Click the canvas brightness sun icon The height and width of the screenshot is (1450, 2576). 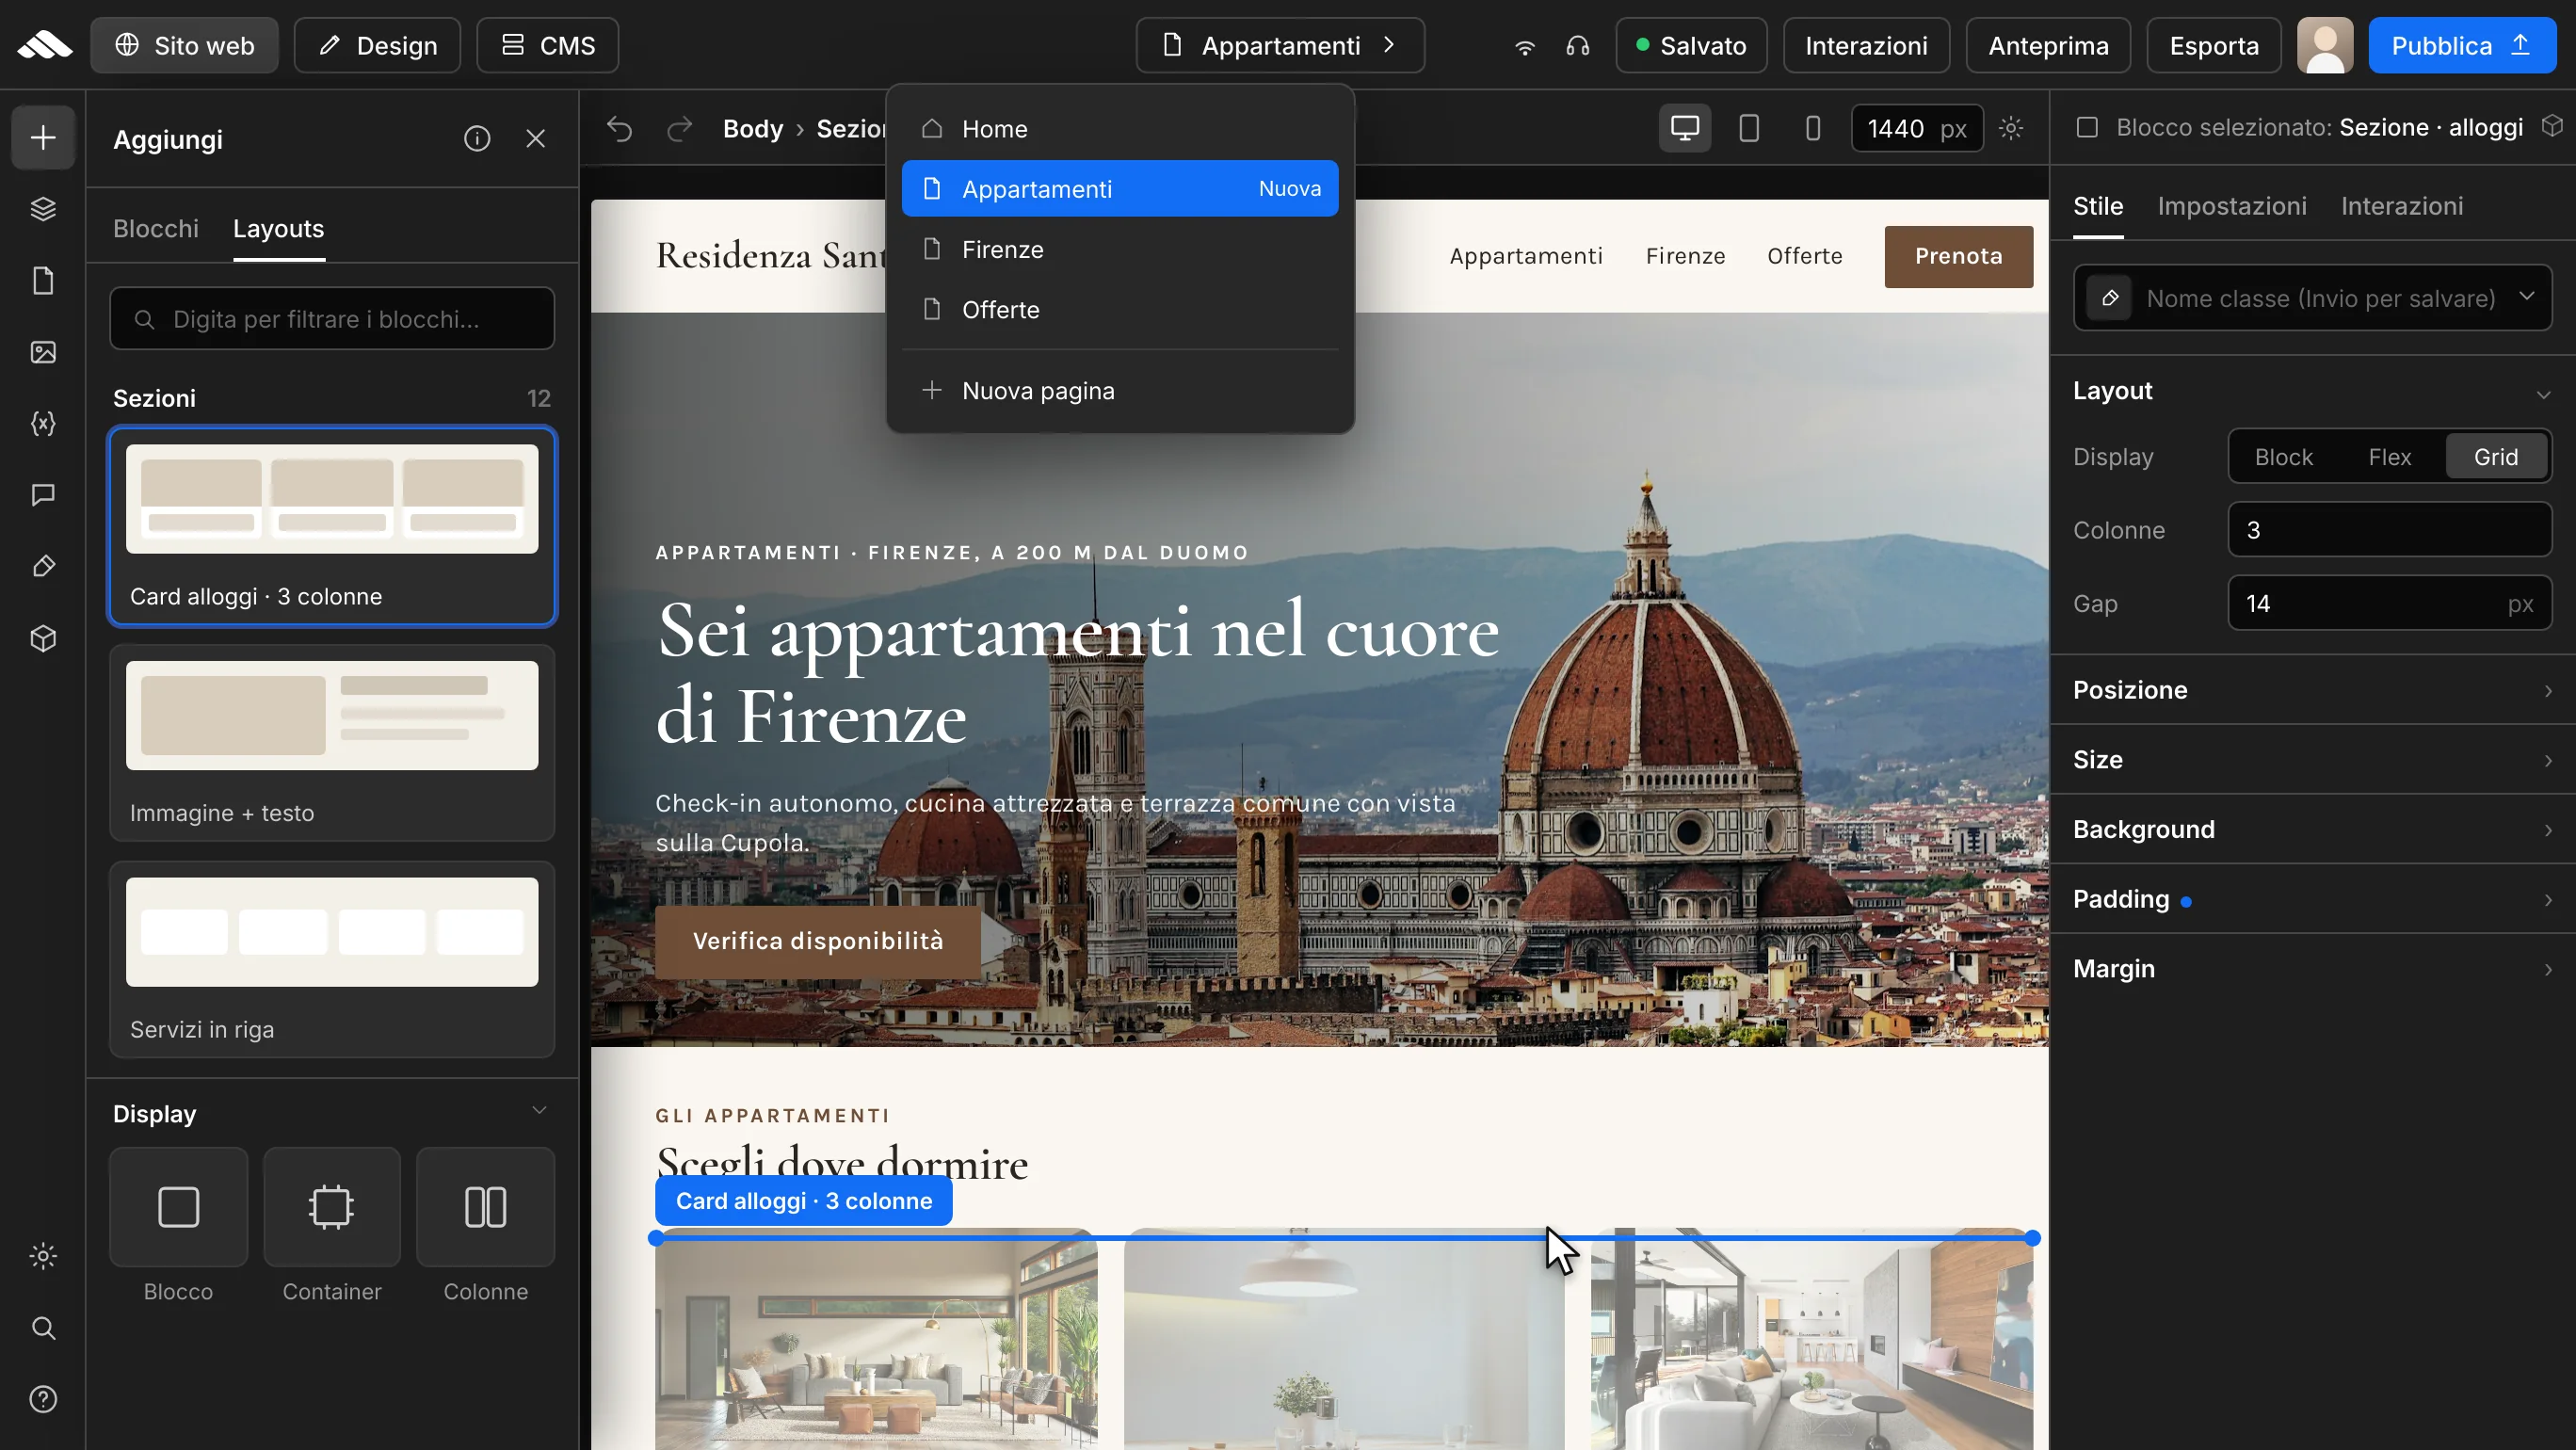coord(2011,128)
